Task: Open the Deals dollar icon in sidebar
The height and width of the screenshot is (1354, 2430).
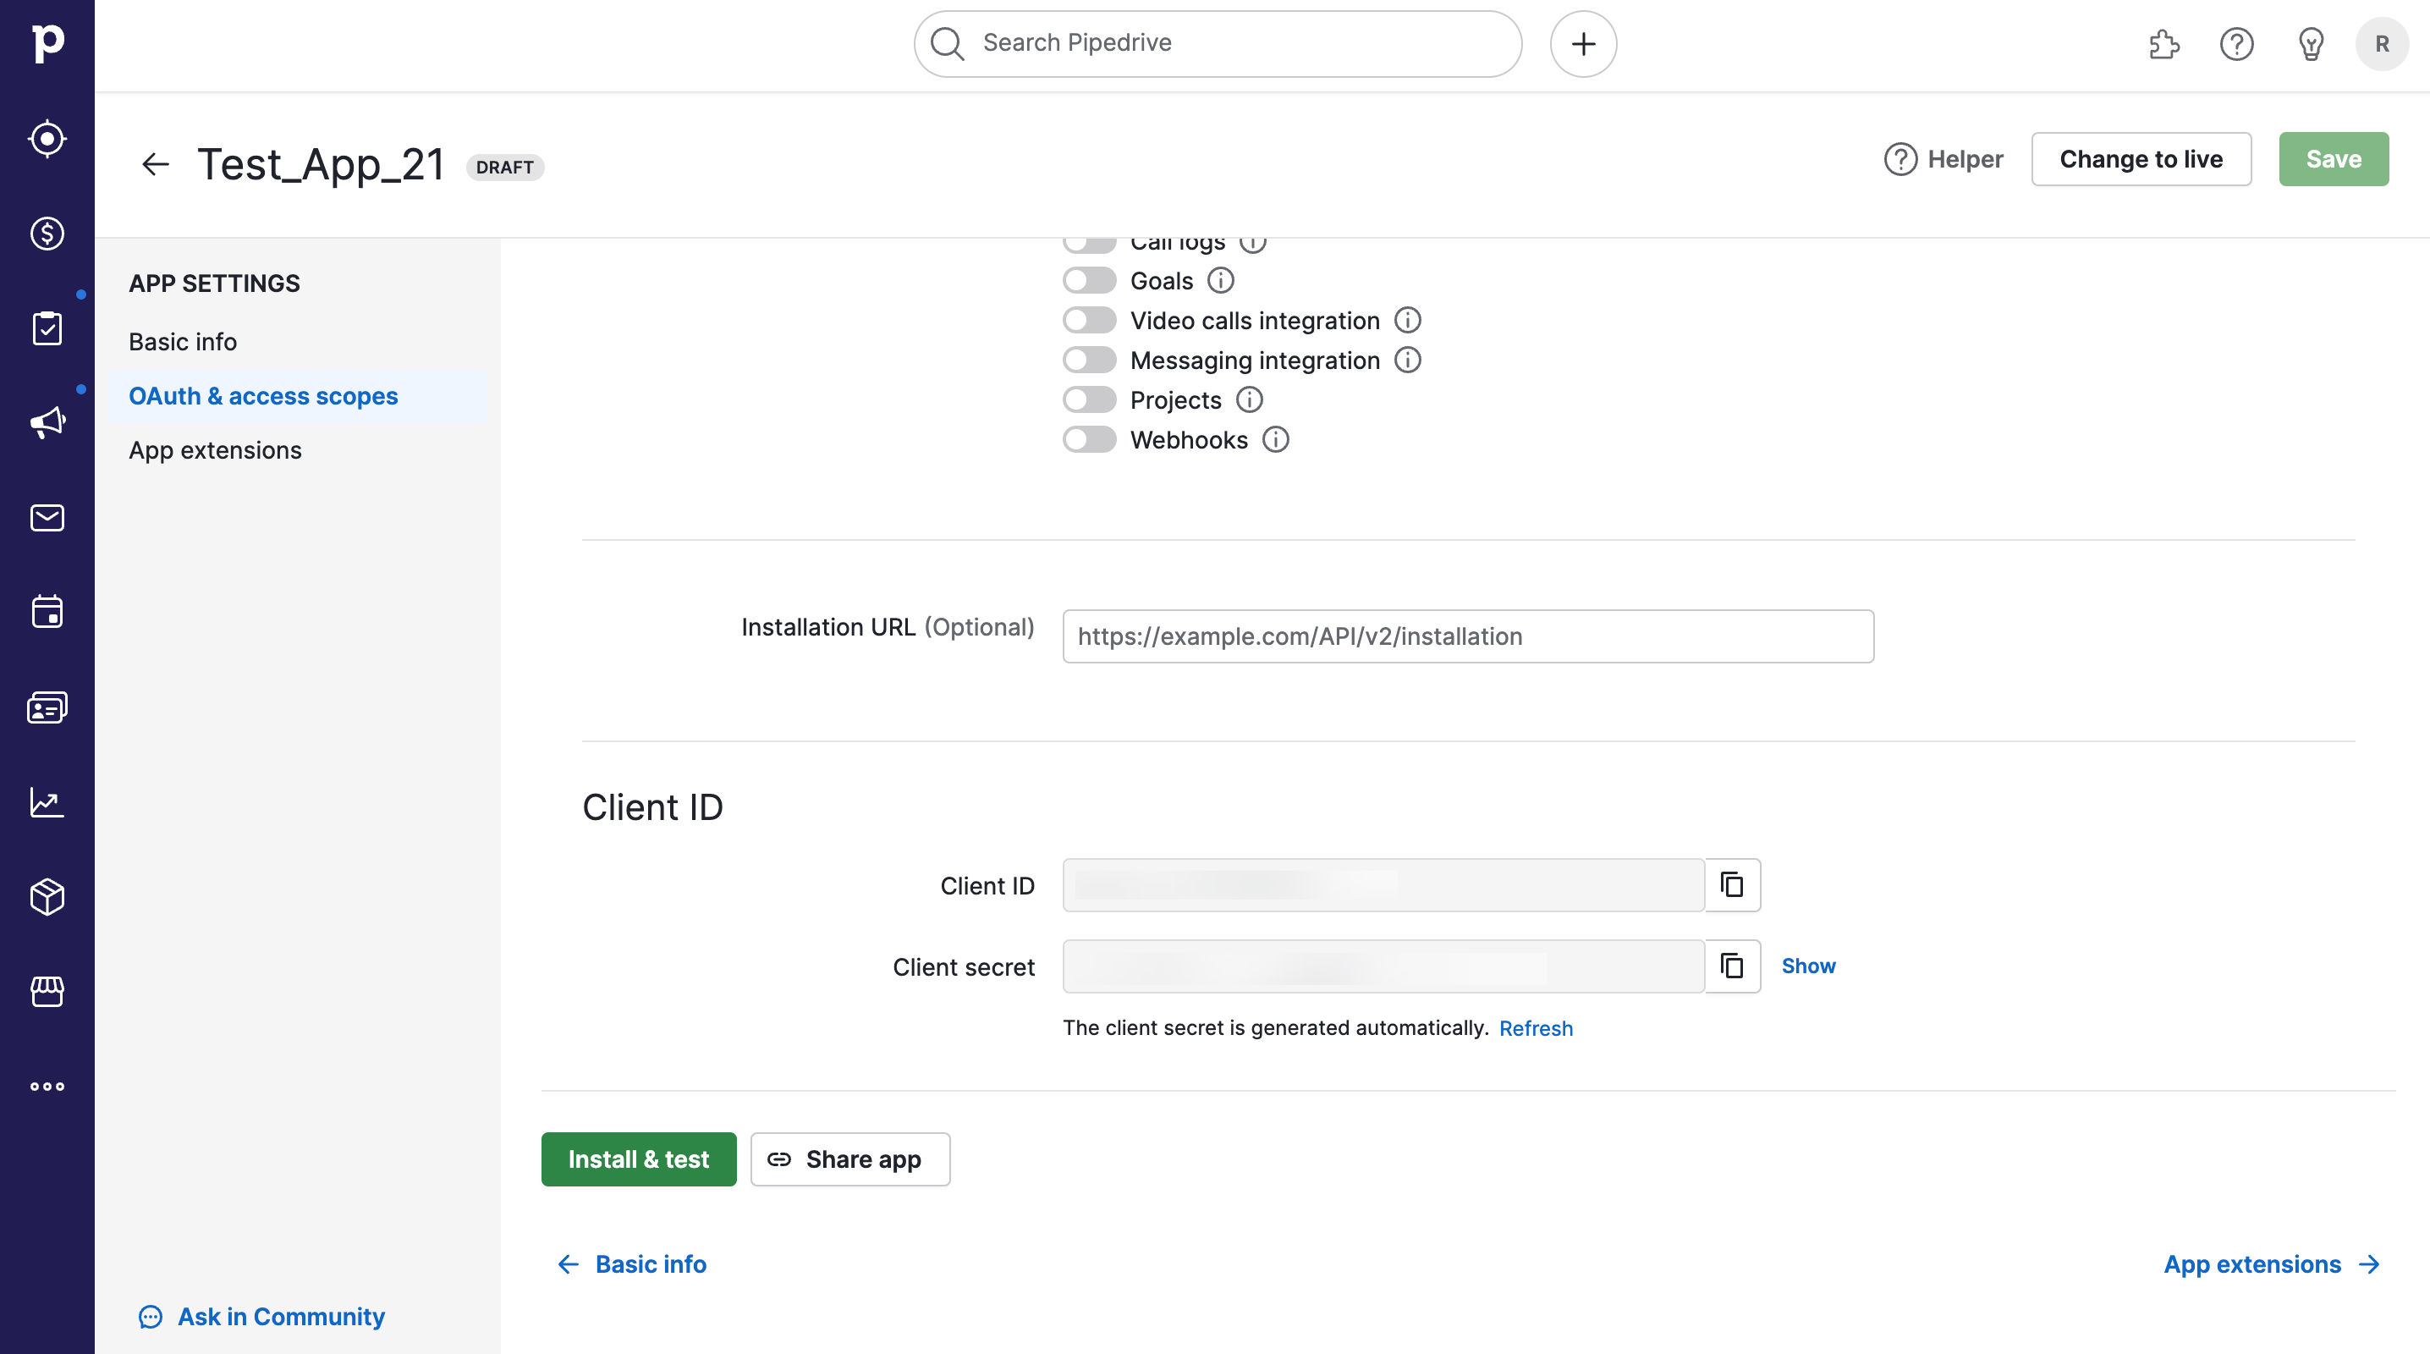Action: (47, 233)
